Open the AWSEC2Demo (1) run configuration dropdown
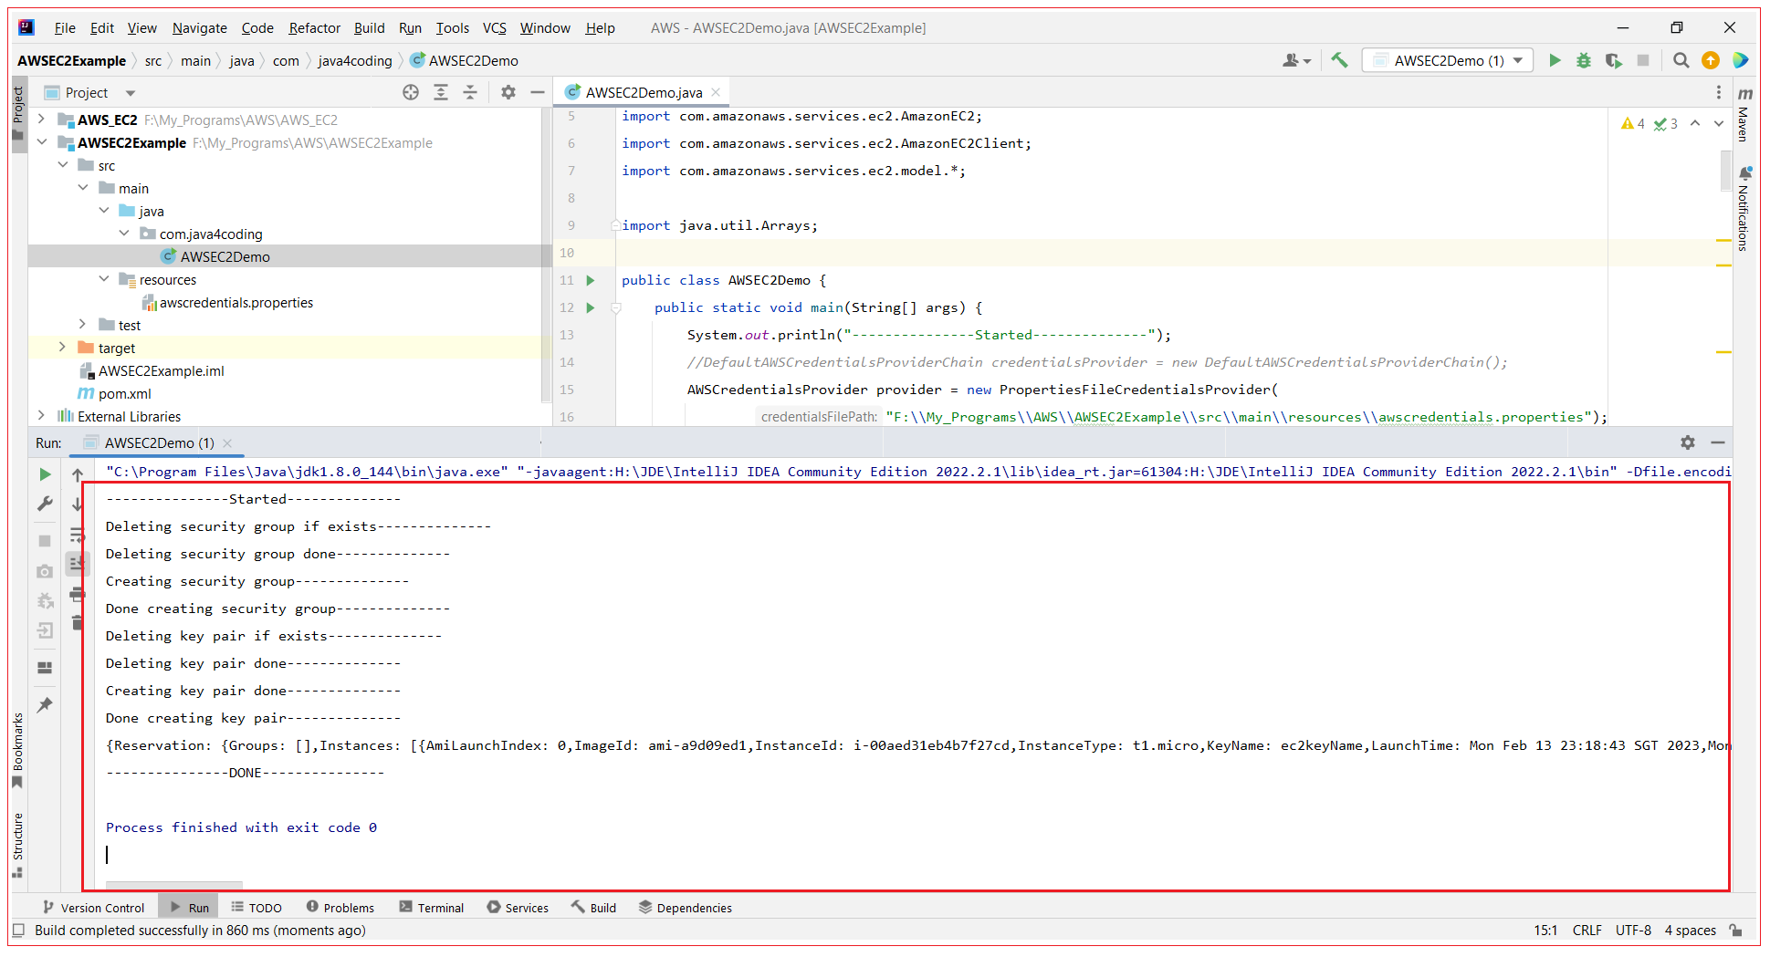This screenshot has width=1770, height=957. pyautogui.click(x=1448, y=60)
